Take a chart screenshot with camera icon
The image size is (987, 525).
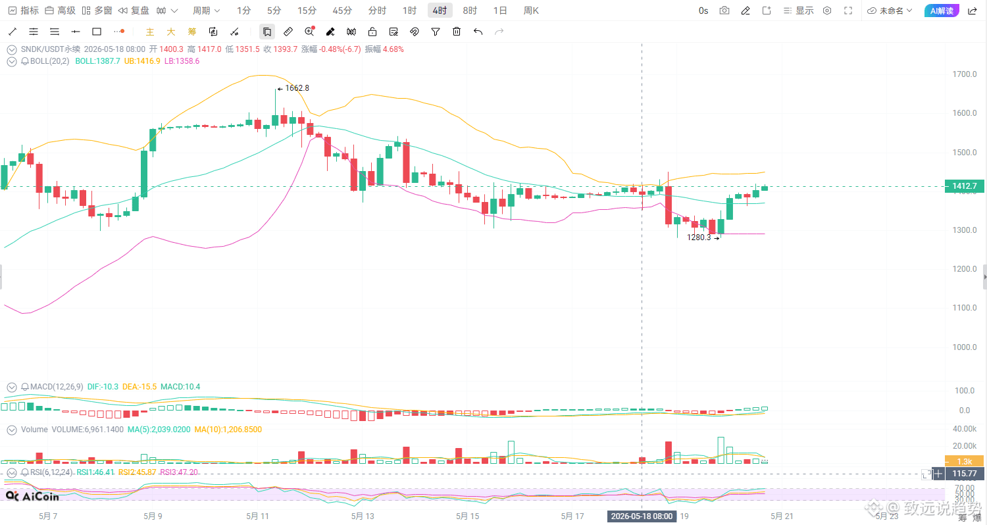pos(724,11)
